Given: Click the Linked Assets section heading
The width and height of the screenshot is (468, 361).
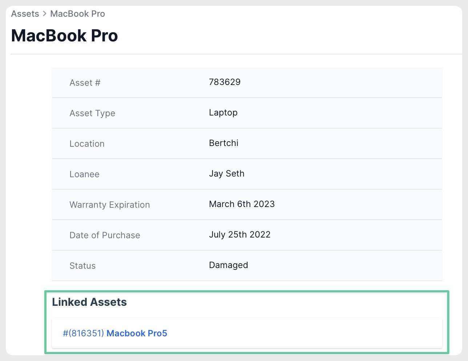Looking at the screenshot, I should 89,302.
